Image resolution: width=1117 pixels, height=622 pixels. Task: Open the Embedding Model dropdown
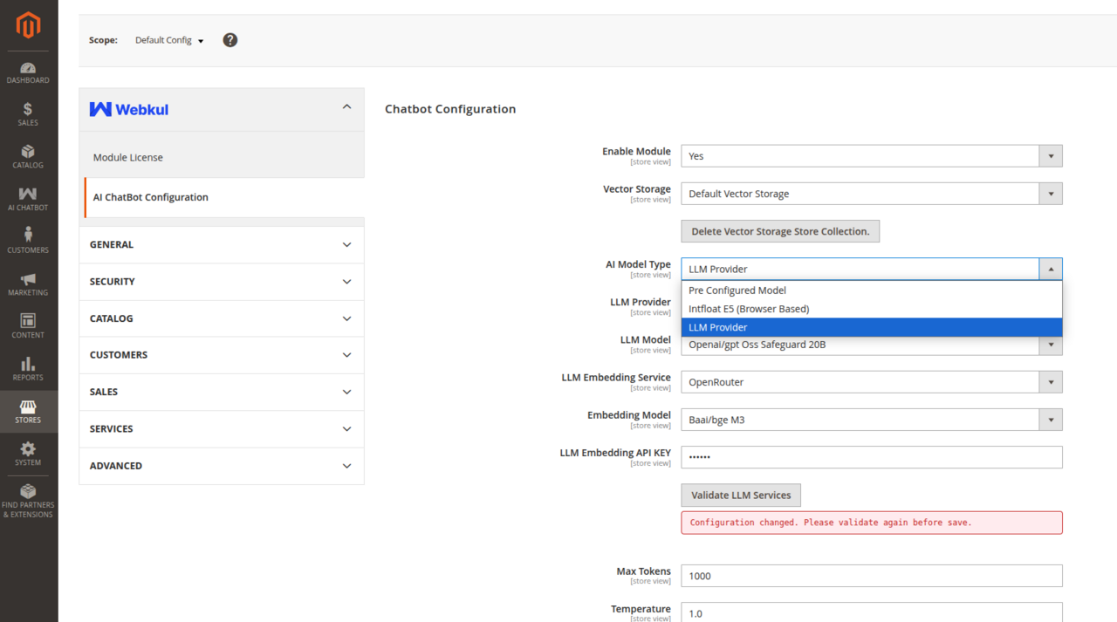872,420
